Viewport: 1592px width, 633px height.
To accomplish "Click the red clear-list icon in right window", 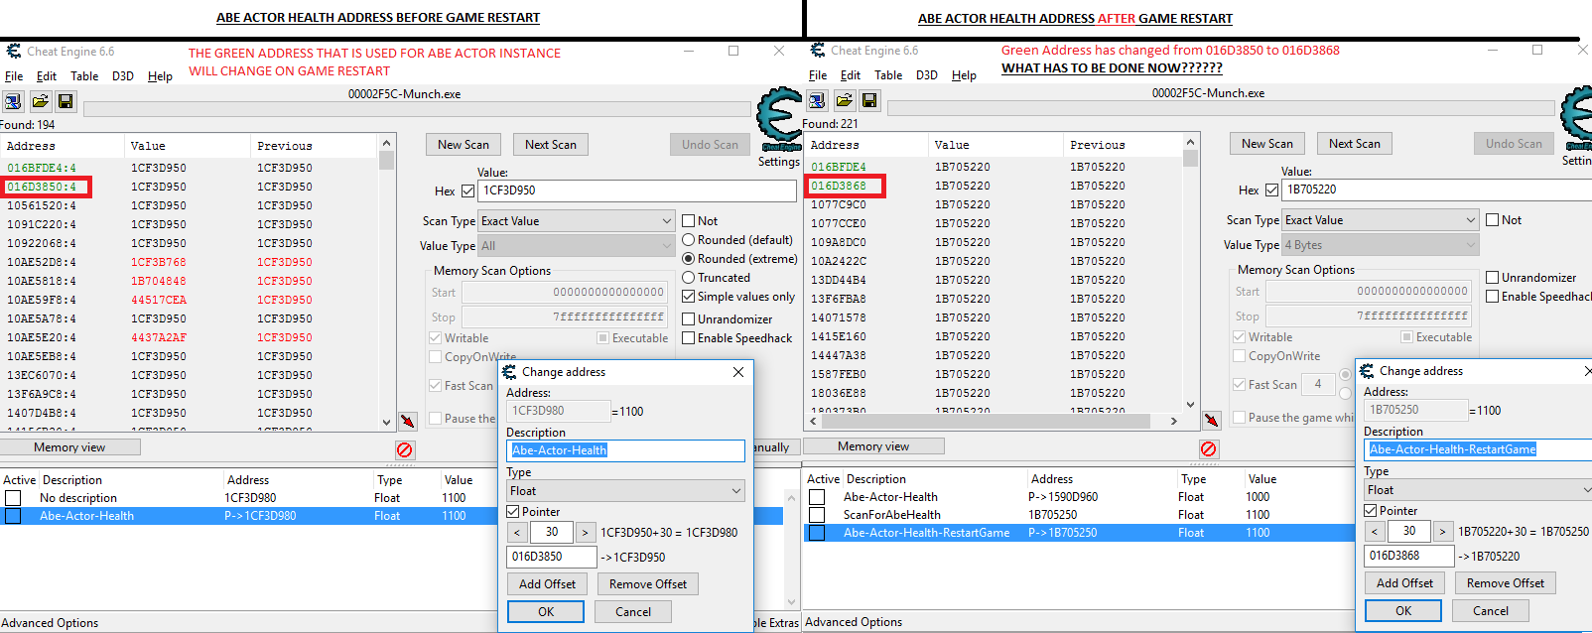I will pos(1208,448).
